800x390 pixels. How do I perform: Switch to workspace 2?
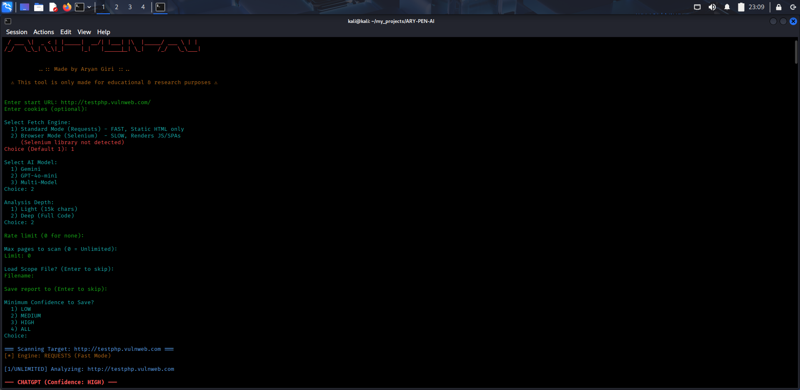(117, 7)
